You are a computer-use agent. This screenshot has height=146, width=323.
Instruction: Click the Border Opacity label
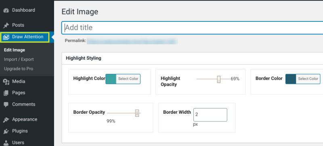[x=89, y=112]
